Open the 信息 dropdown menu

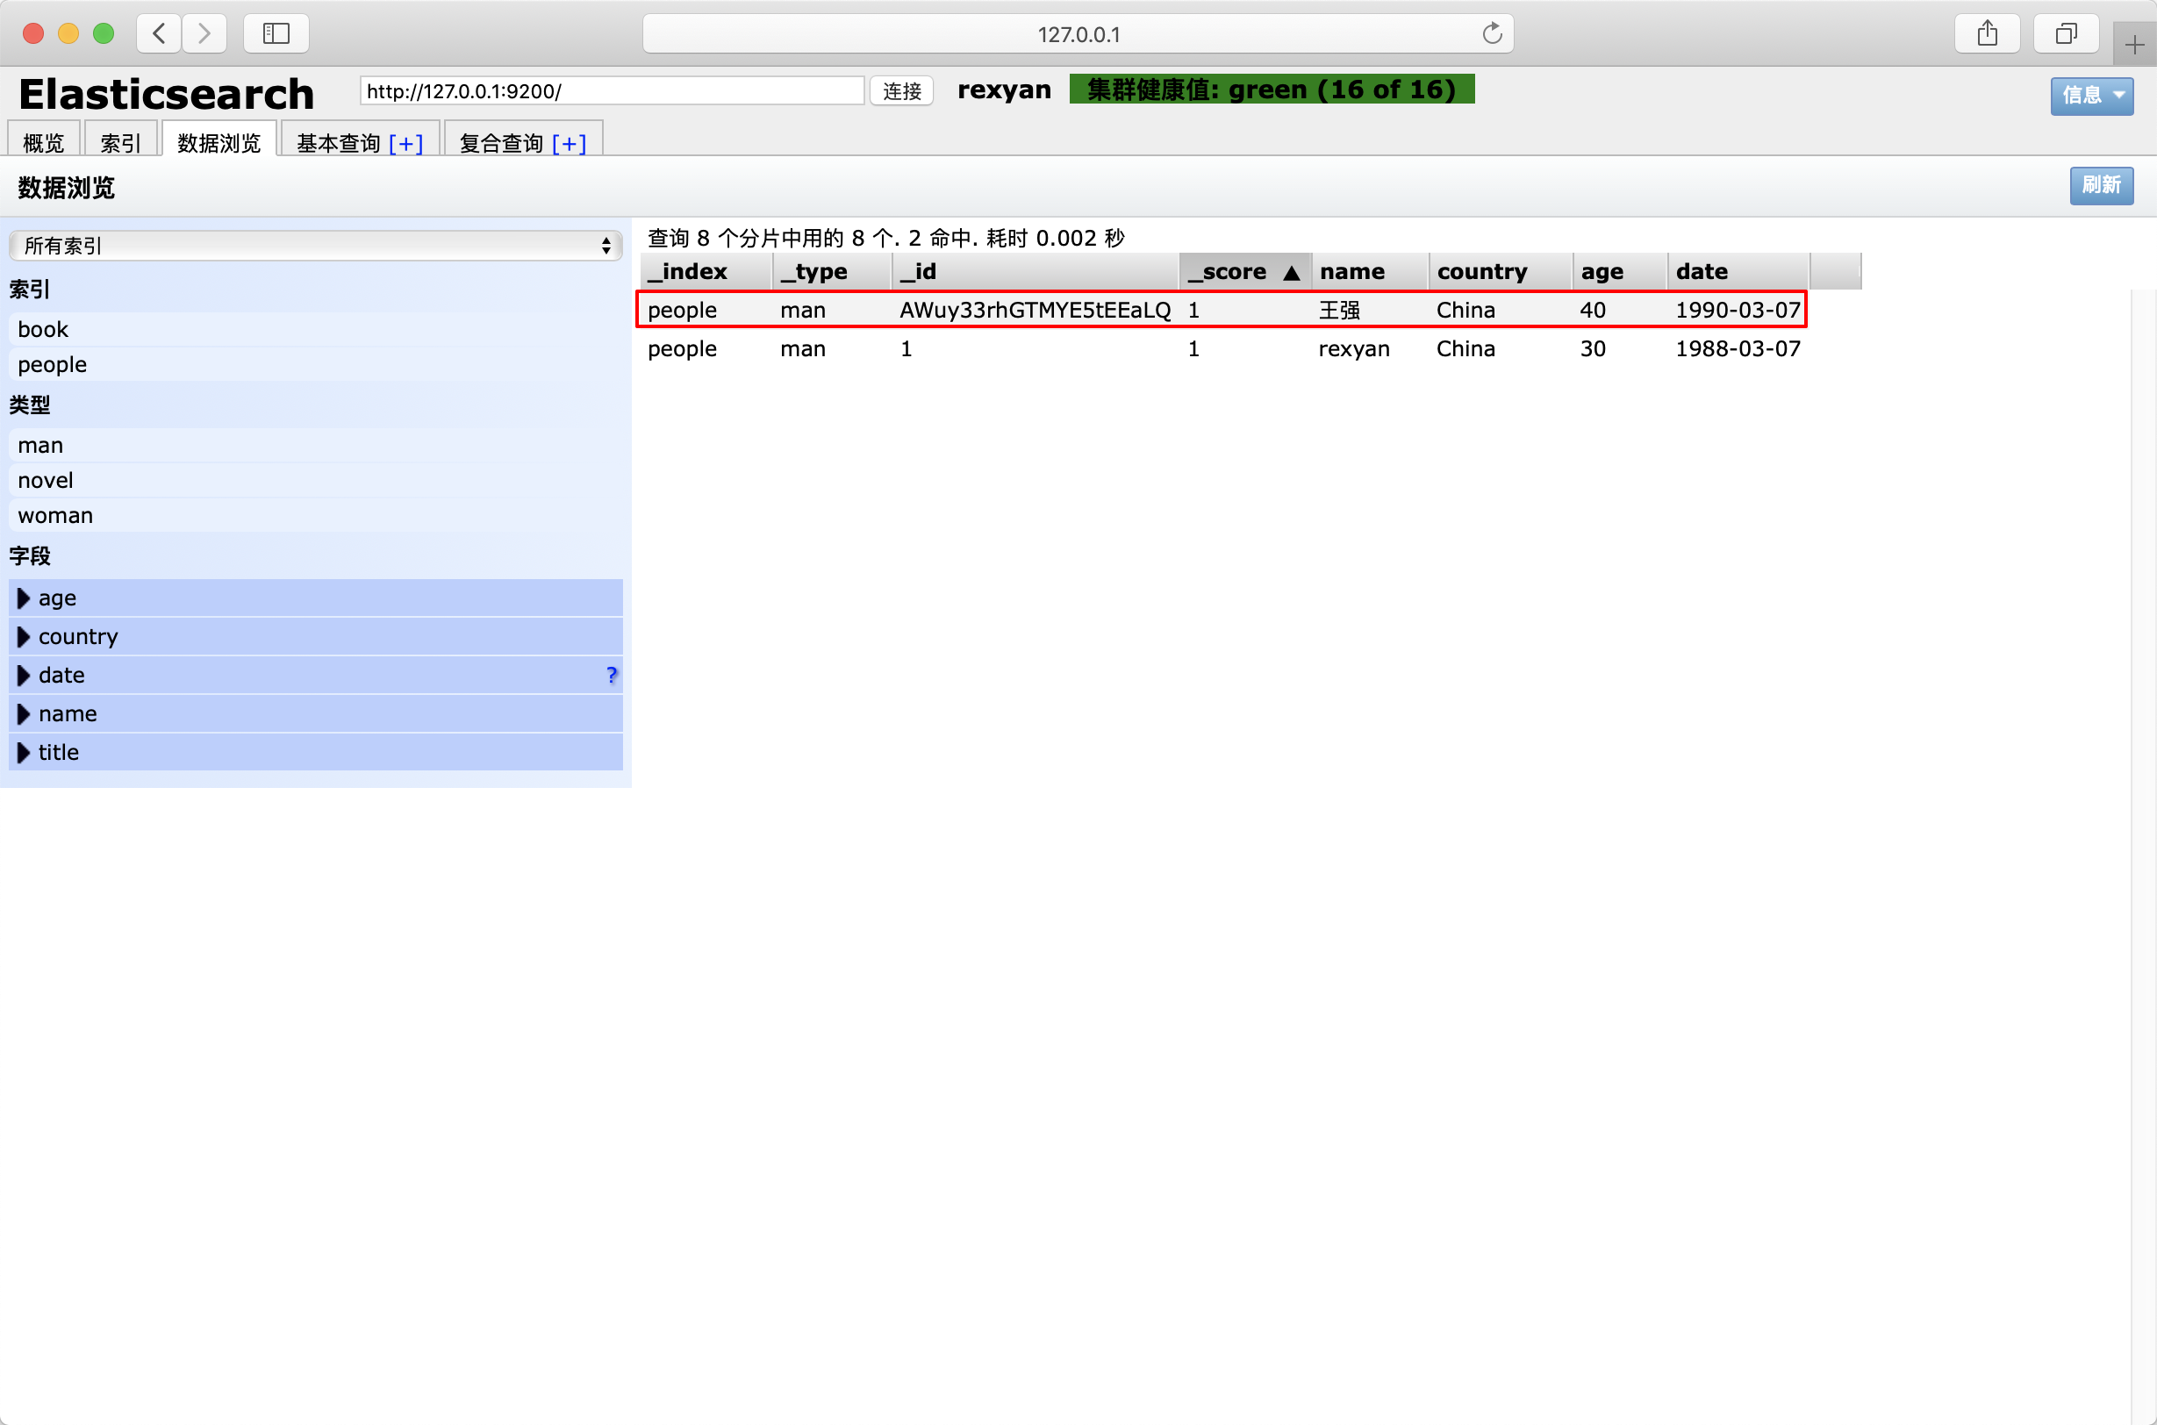click(2090, 95)
